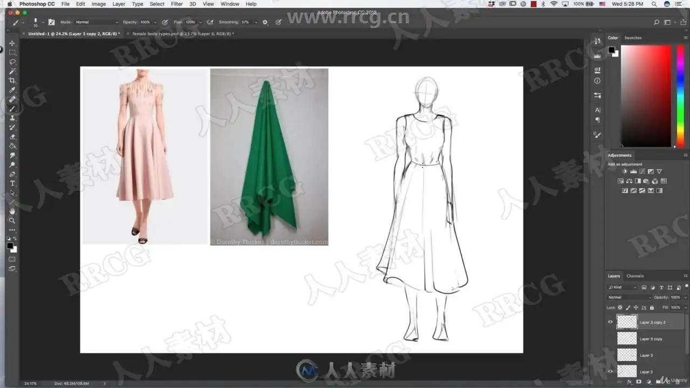Open the Color panel menu
Screen dimensions: 690x388
click(x=686, y=38)
